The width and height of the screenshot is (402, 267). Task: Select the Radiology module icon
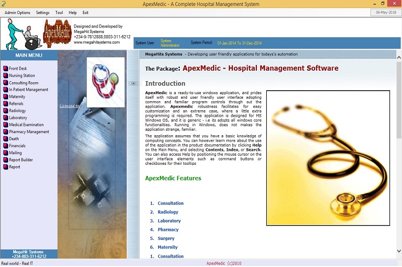pyautogui.click(x=6, y=111)
